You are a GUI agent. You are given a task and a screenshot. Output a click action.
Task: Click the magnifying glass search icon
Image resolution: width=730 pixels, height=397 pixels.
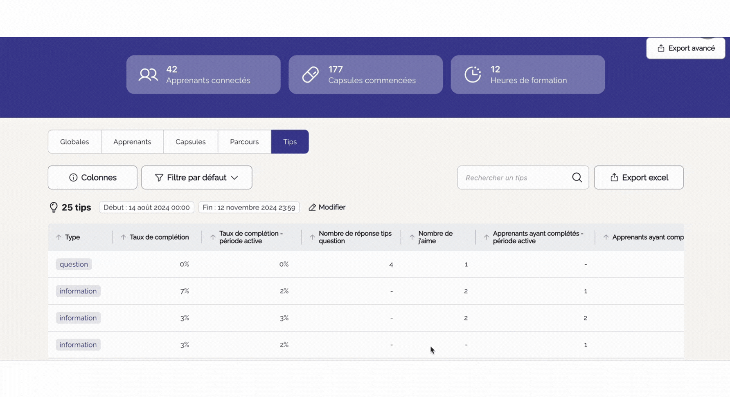[x=577, y=177]
